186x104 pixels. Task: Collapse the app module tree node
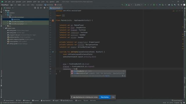click(x=4, y=11)
